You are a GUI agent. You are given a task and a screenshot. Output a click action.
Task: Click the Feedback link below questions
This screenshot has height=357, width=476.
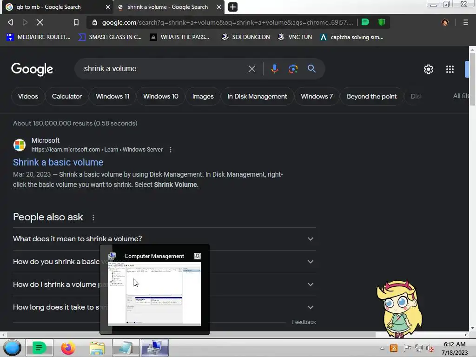[x=304, y=322]
